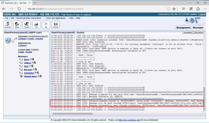
Task: Click the search icon next to Deleted items
Action: (40, 76)
